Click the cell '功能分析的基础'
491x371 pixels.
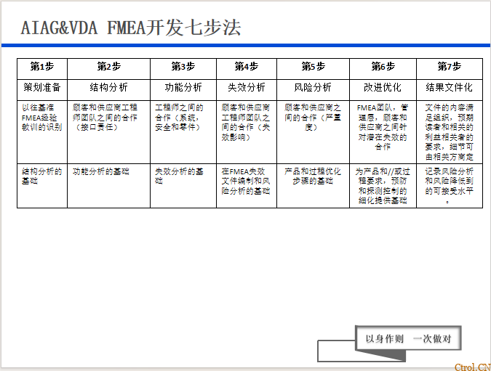[x=108, y=186]
